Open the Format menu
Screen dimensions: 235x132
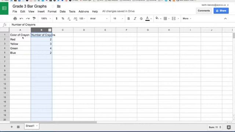click(x=52, y=11)
